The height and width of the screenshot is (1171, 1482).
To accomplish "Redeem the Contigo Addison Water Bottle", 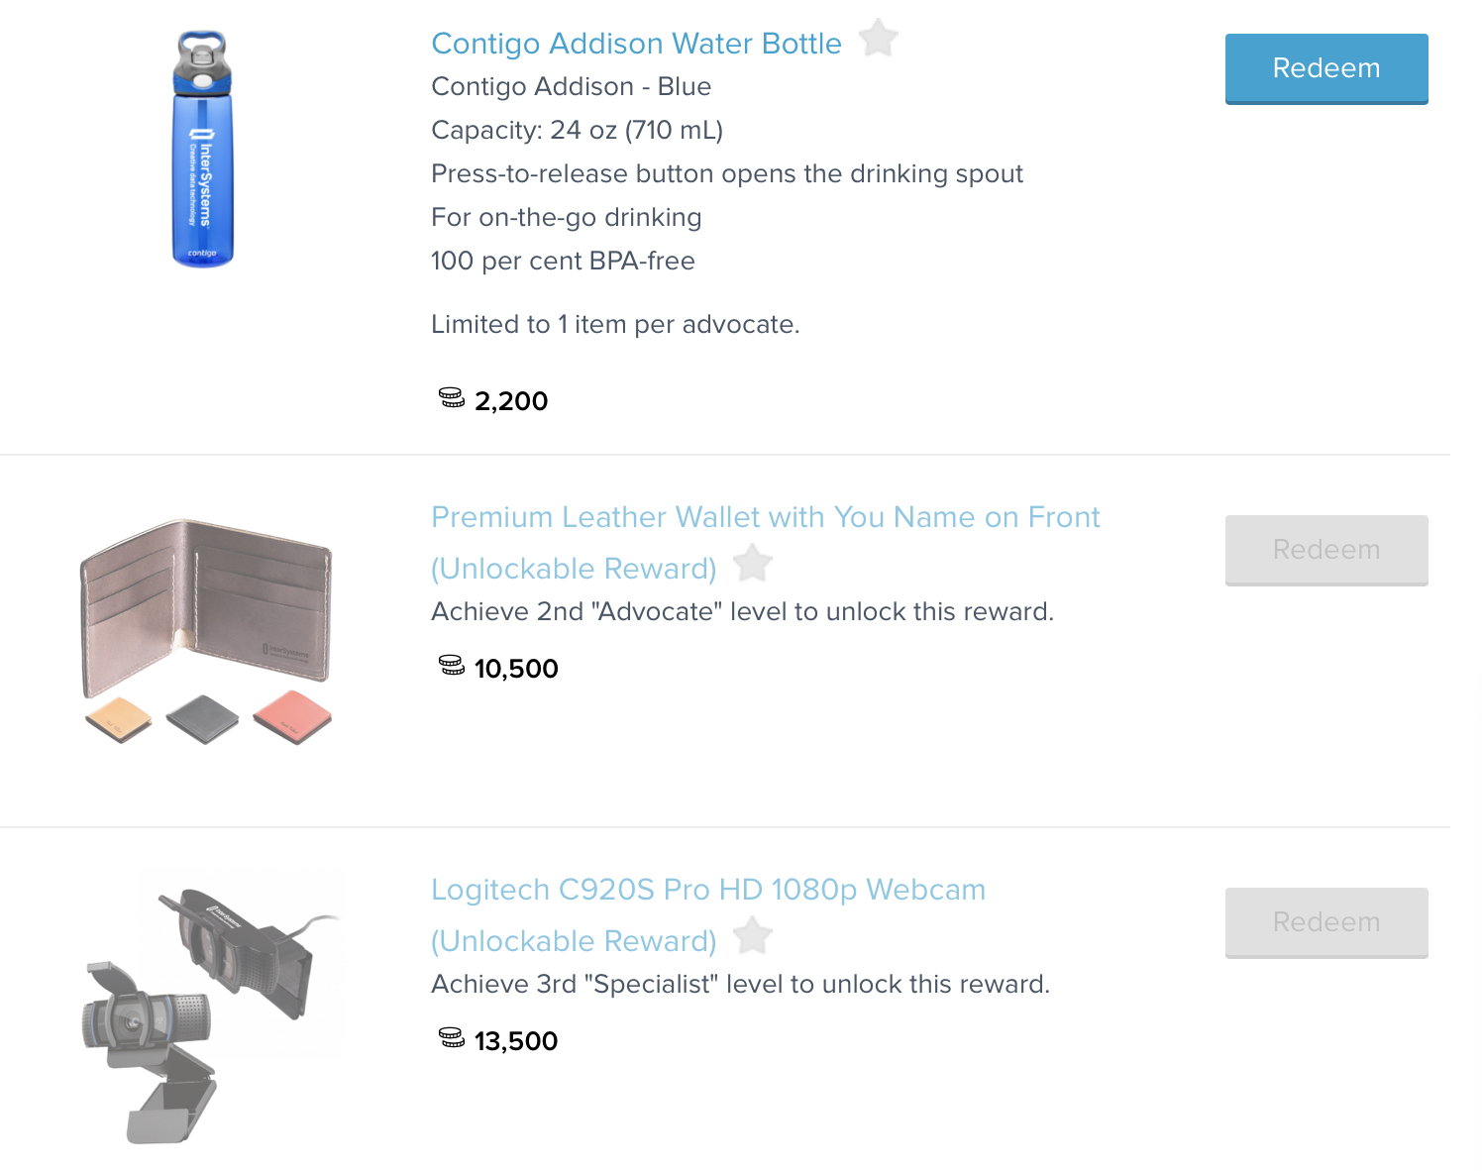I will pos(1325,68).
